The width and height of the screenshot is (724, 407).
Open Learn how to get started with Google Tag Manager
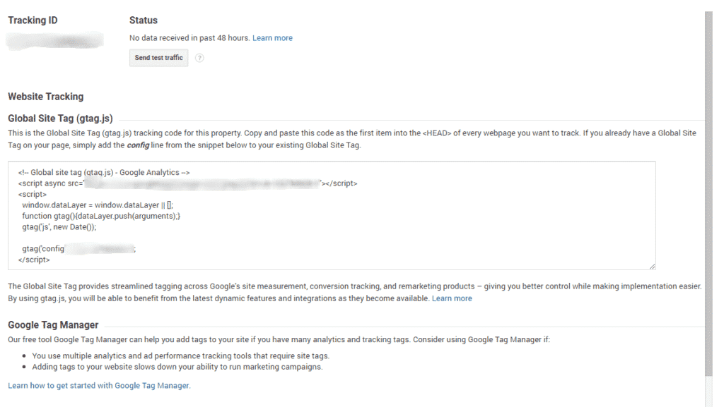click(x=99, y=385)
